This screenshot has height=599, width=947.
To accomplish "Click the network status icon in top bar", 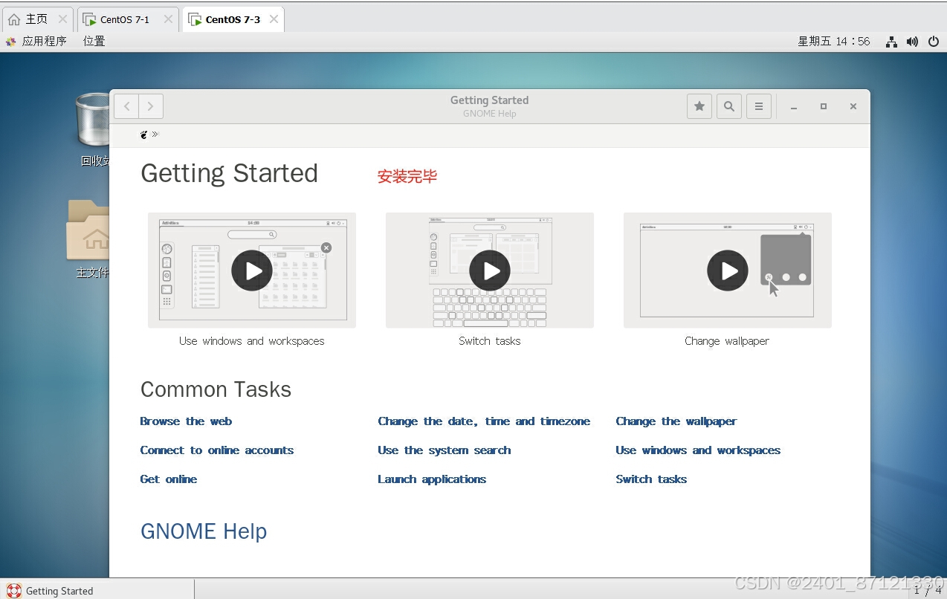I will coord(891,42).
